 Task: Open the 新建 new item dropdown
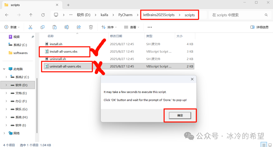(x=12, y=27)
